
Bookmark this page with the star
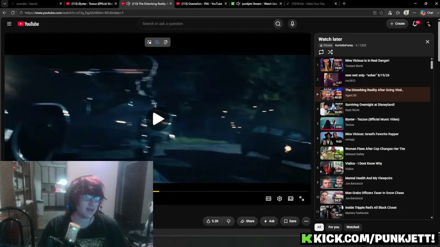pyautogui.click(x=381, y=13)
